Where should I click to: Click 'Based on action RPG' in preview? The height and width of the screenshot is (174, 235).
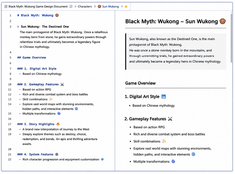click(149, 127)
